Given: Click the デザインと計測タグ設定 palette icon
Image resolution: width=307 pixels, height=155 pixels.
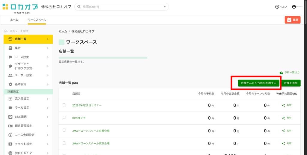Looking at the screenshot, I should [x=10, y=66].
